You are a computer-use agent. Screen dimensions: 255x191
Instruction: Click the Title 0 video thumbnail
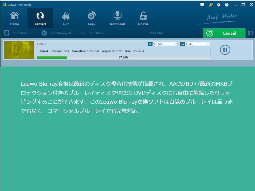point(19,50)
